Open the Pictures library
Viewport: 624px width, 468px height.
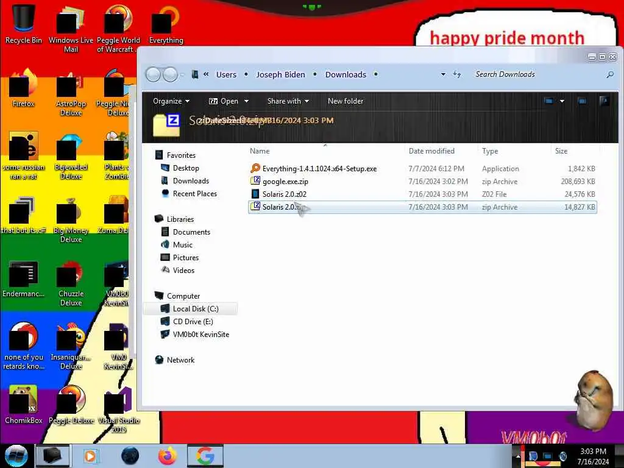(x=185, y=257)
